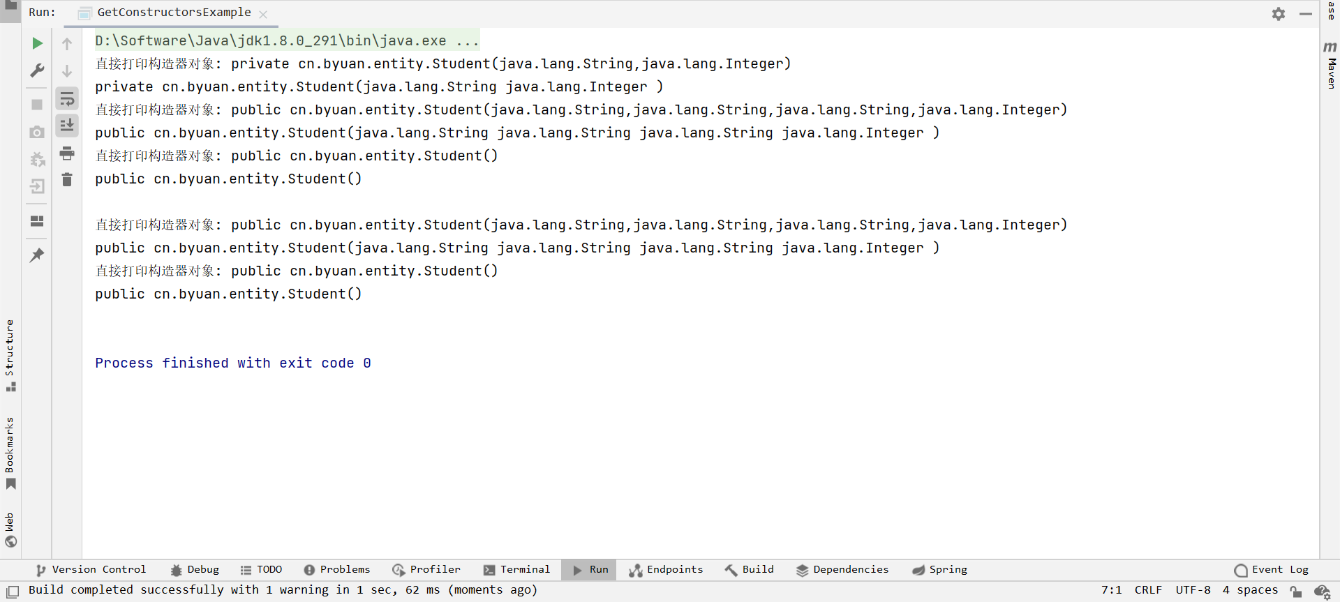Screen dimensions: 1340x602
Task: Click the 7:1 line column indicator
Action: coord(1112,590)
